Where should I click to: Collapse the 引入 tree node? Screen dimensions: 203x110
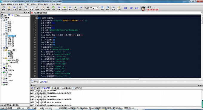1,72
